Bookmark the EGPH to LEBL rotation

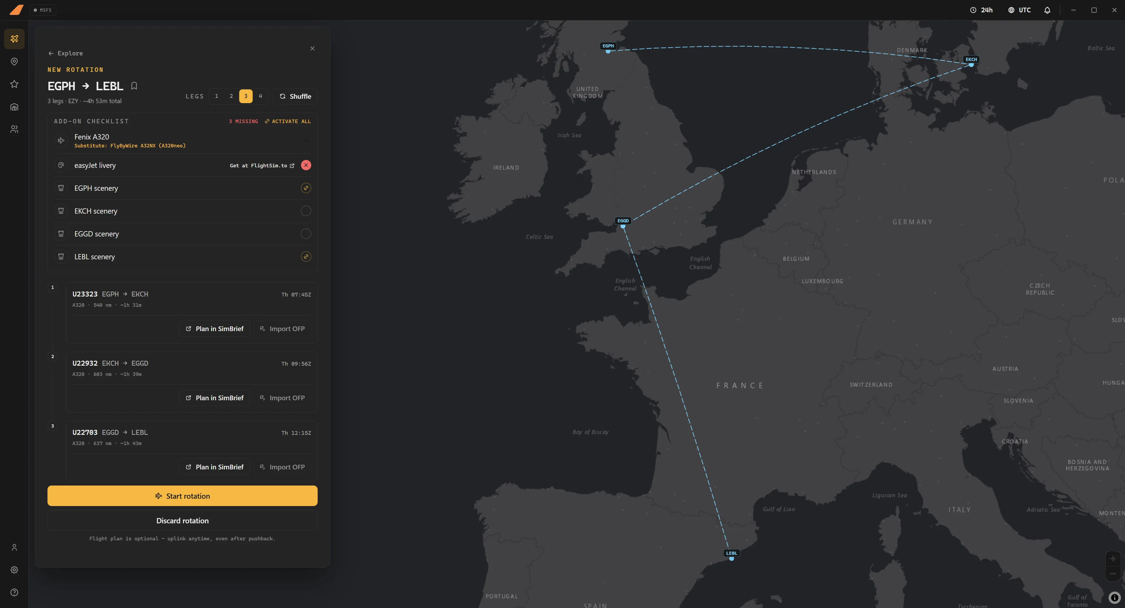[134, 86]
